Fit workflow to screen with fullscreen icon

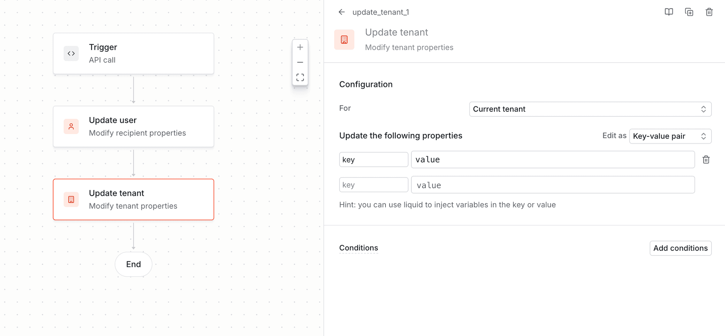tap(300, 77)
